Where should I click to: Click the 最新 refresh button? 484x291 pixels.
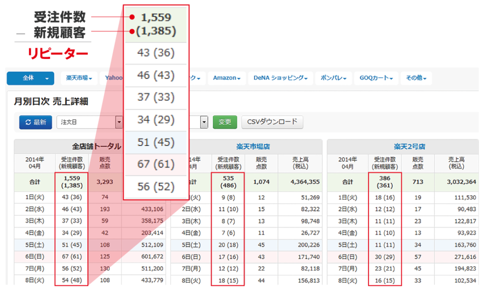[35, 122]
